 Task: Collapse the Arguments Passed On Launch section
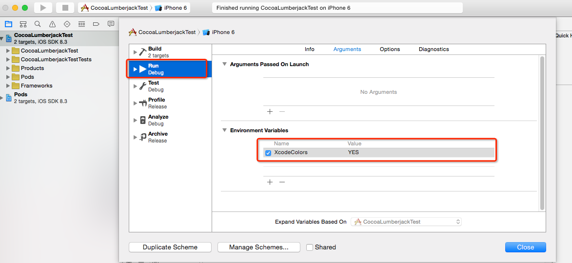(224, 64)
